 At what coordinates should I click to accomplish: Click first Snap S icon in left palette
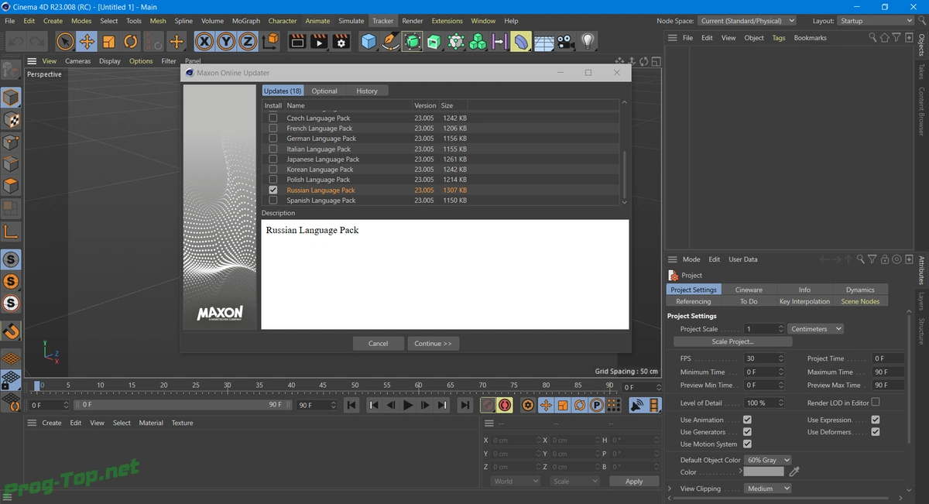[x=11, y=259]
